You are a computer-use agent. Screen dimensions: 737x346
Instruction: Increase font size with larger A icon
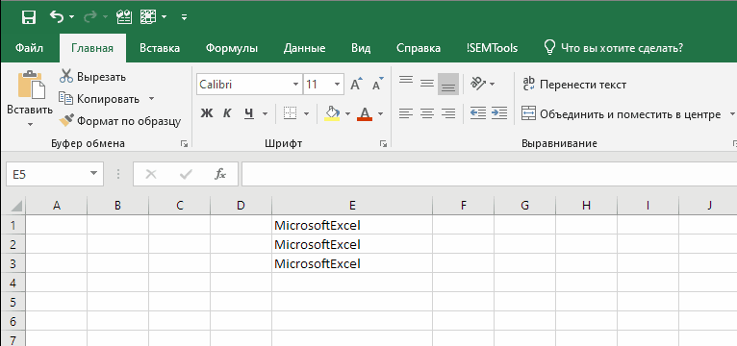pos(356,84)
